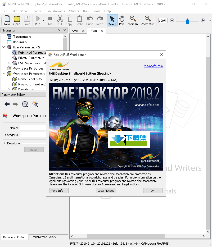This screenshot has height=247, width=212.
Task: Open the File menu
Action: (5, 11)
